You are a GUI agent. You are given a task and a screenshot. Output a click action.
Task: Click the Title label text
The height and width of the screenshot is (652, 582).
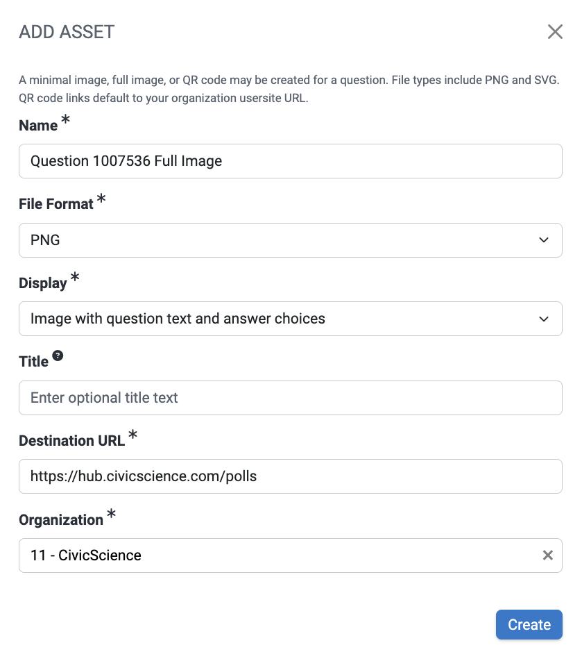33,362
